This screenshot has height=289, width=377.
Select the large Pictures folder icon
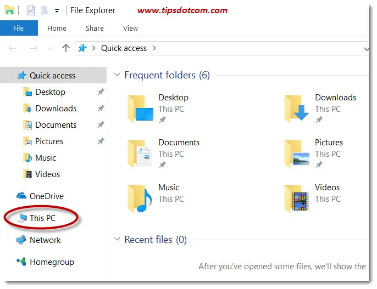[x=297, y=153]
